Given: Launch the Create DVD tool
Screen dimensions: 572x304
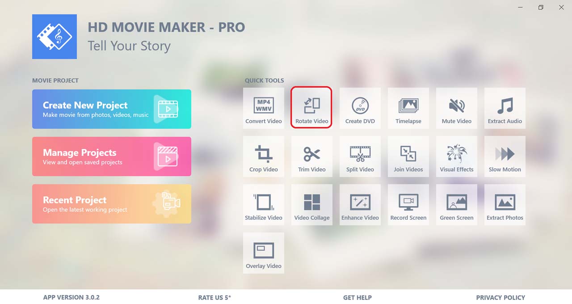Looking at the screenshot, I should point(360,108).
